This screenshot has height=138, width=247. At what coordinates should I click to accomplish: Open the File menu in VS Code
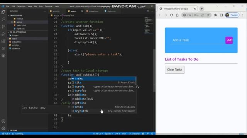point(8,7)
